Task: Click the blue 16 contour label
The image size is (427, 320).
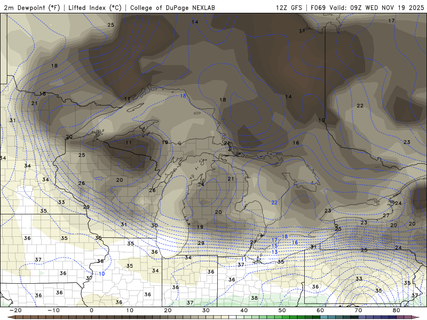Action: click(x=295, y=243)
